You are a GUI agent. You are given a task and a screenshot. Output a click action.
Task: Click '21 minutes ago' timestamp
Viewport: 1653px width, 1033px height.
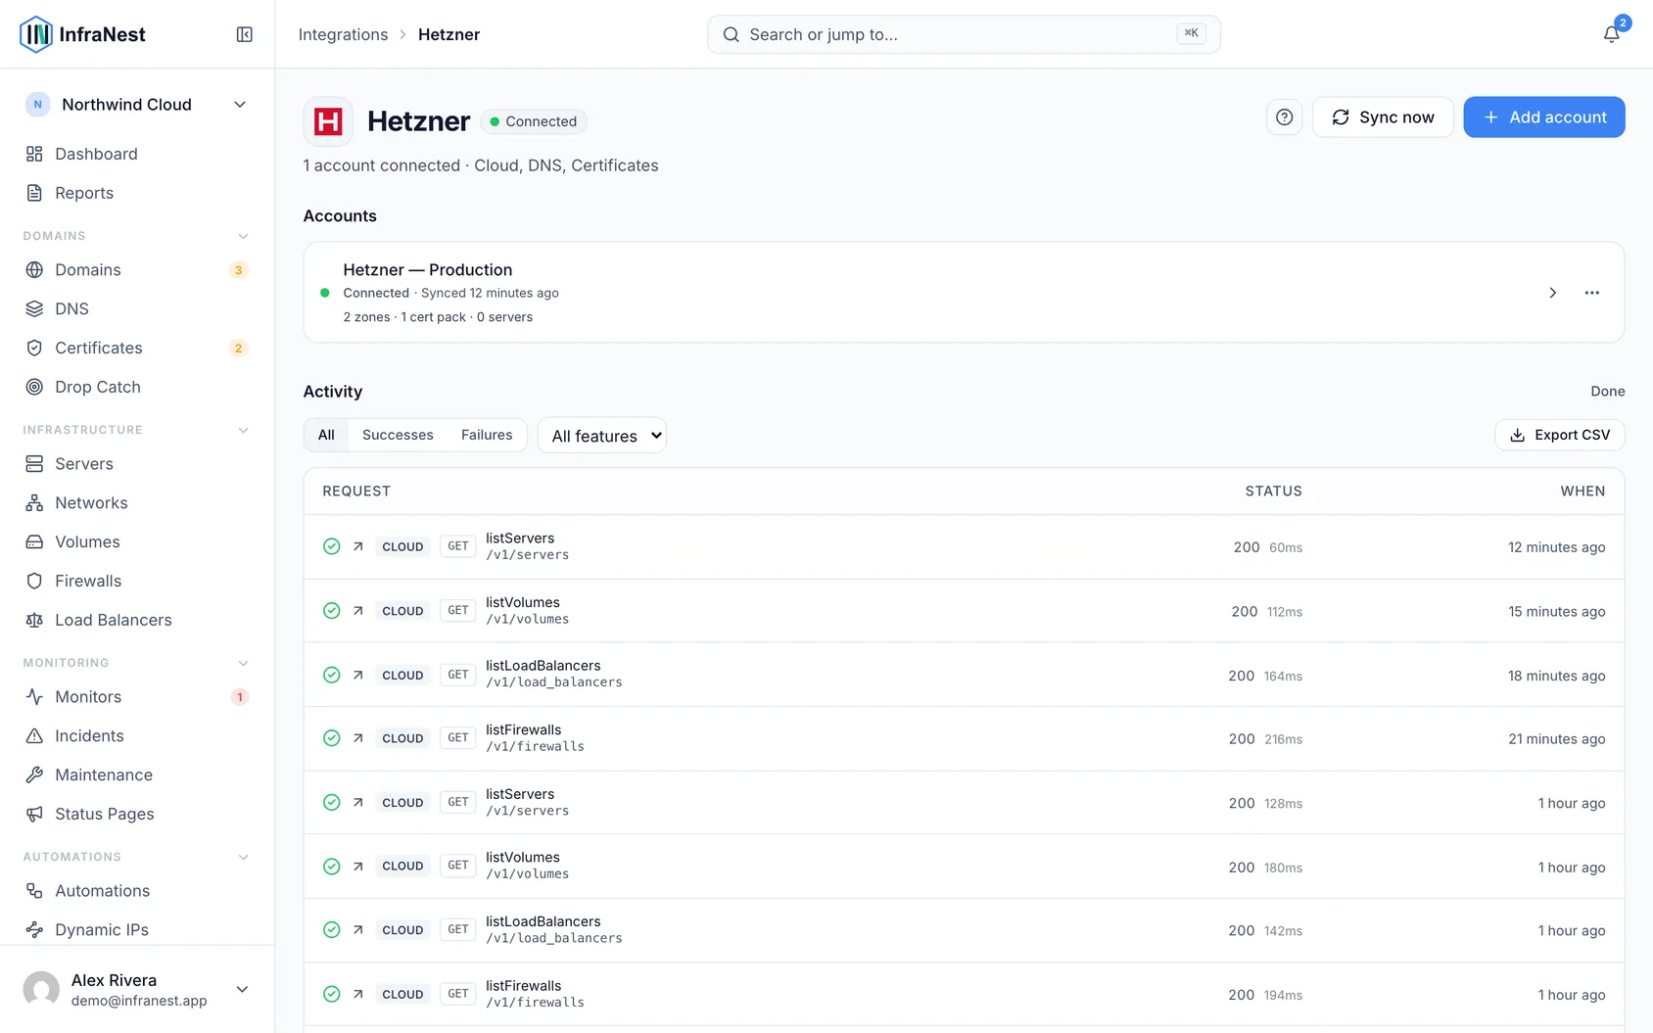pyautogui.click(x=1556, y=738)
